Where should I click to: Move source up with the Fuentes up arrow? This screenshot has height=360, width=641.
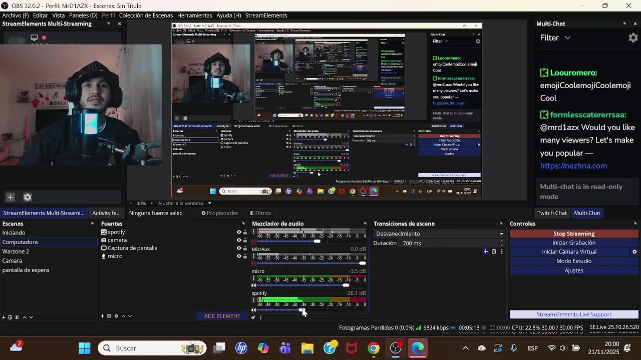tap(123, 316)
